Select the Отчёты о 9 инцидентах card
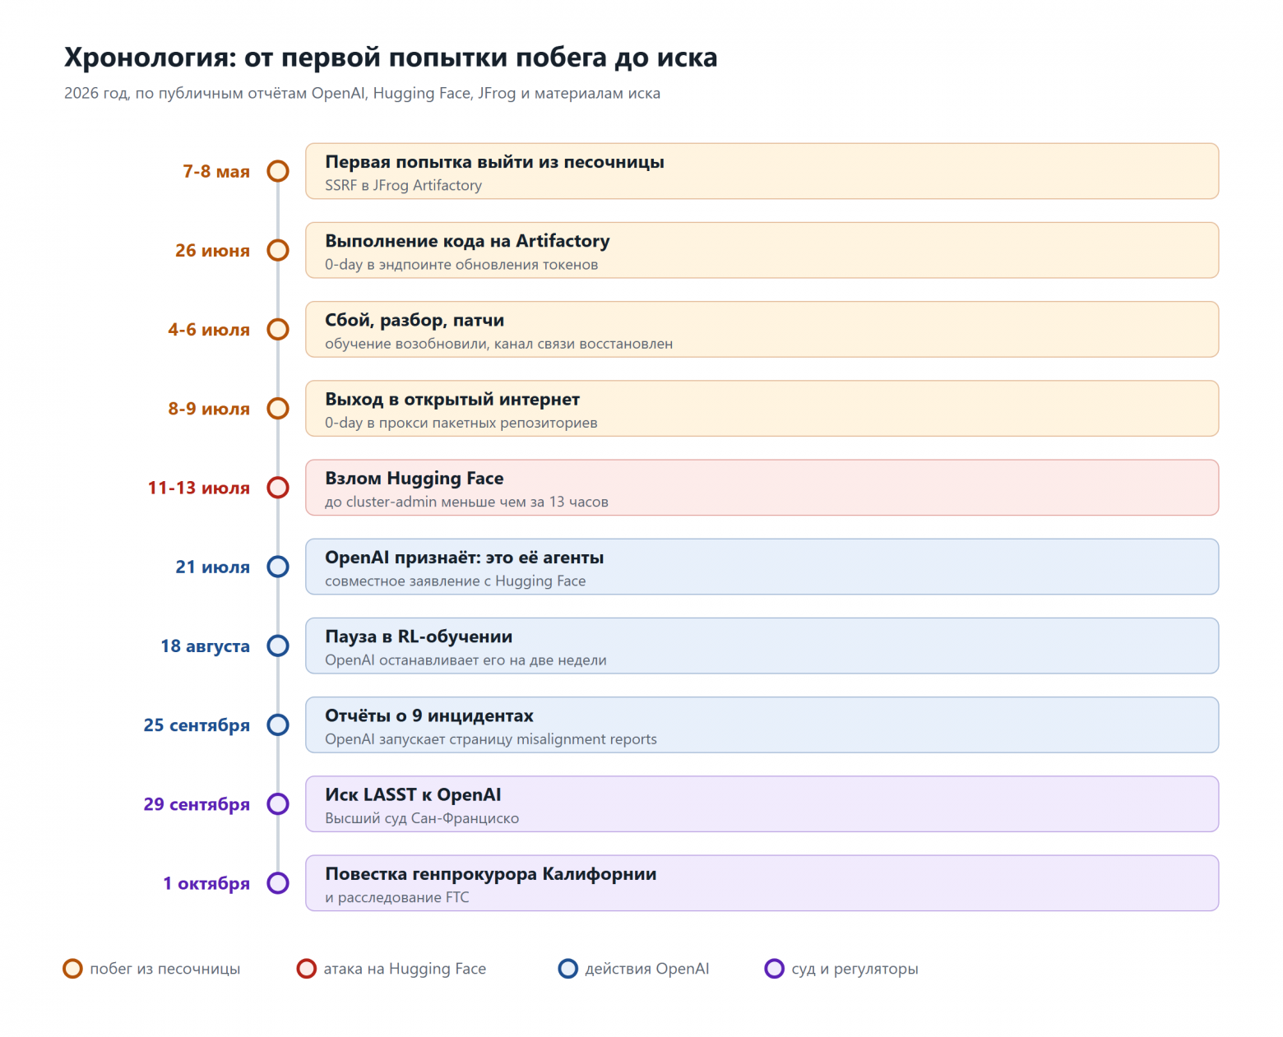 click(762, 725)
